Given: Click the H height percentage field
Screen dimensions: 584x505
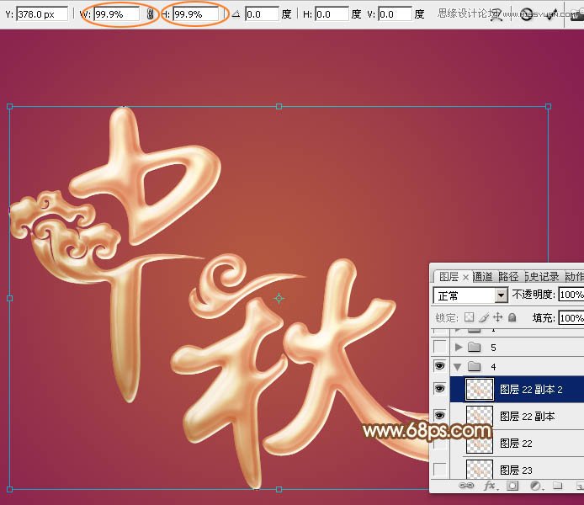Looking at the screenshot, I should [x=195, y=14].
